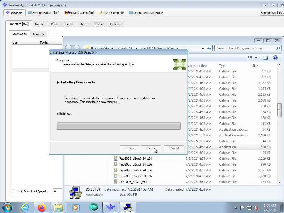Click the Installing Components arrow marker
The image size is (284, 213).
(58, 82)
